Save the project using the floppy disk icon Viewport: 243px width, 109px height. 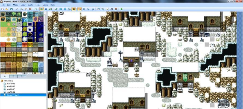point(11,9)
